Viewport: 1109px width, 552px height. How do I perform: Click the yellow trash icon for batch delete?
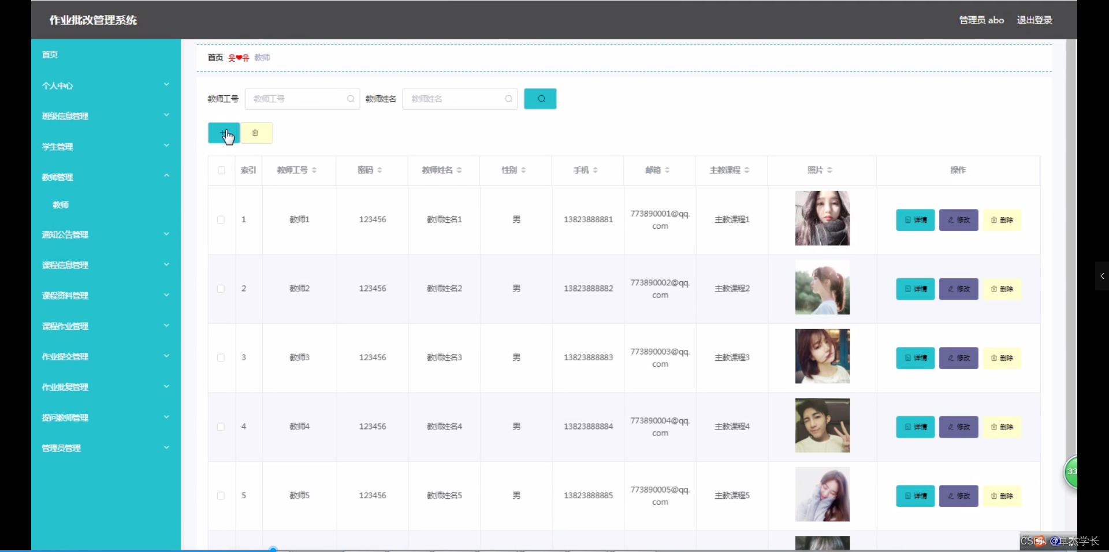[256, 133]
